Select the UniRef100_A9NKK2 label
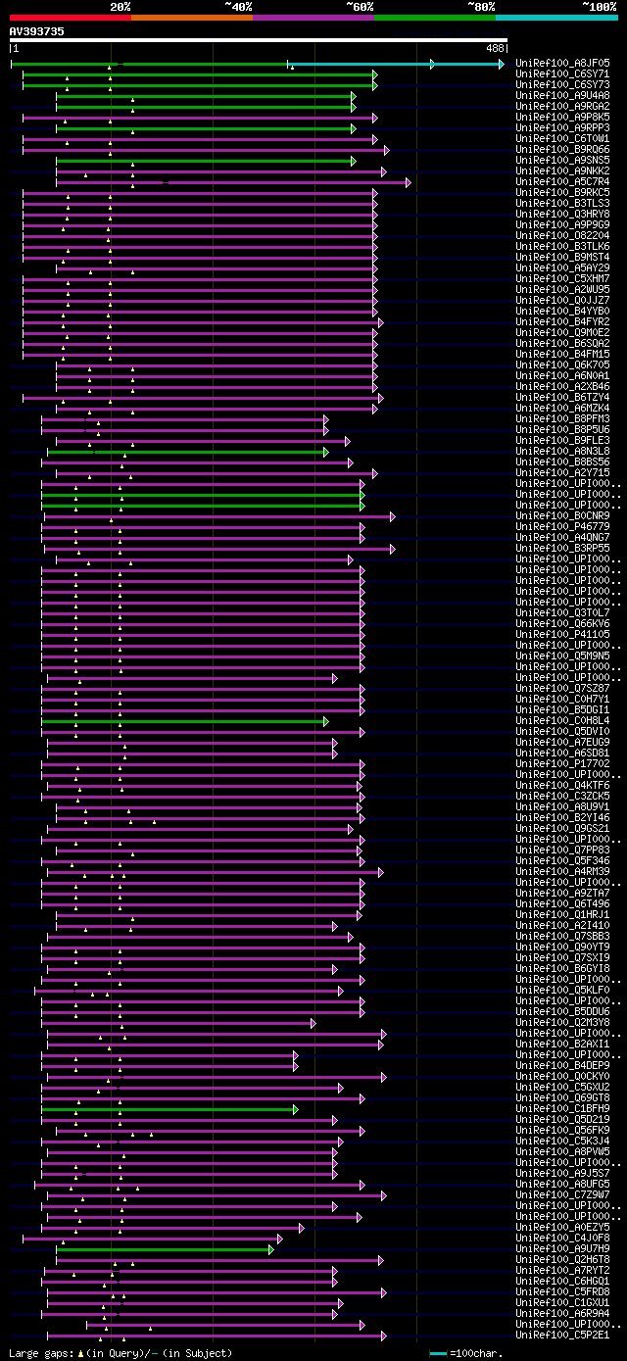This screenshot has height=1361, width=627. 562,171
